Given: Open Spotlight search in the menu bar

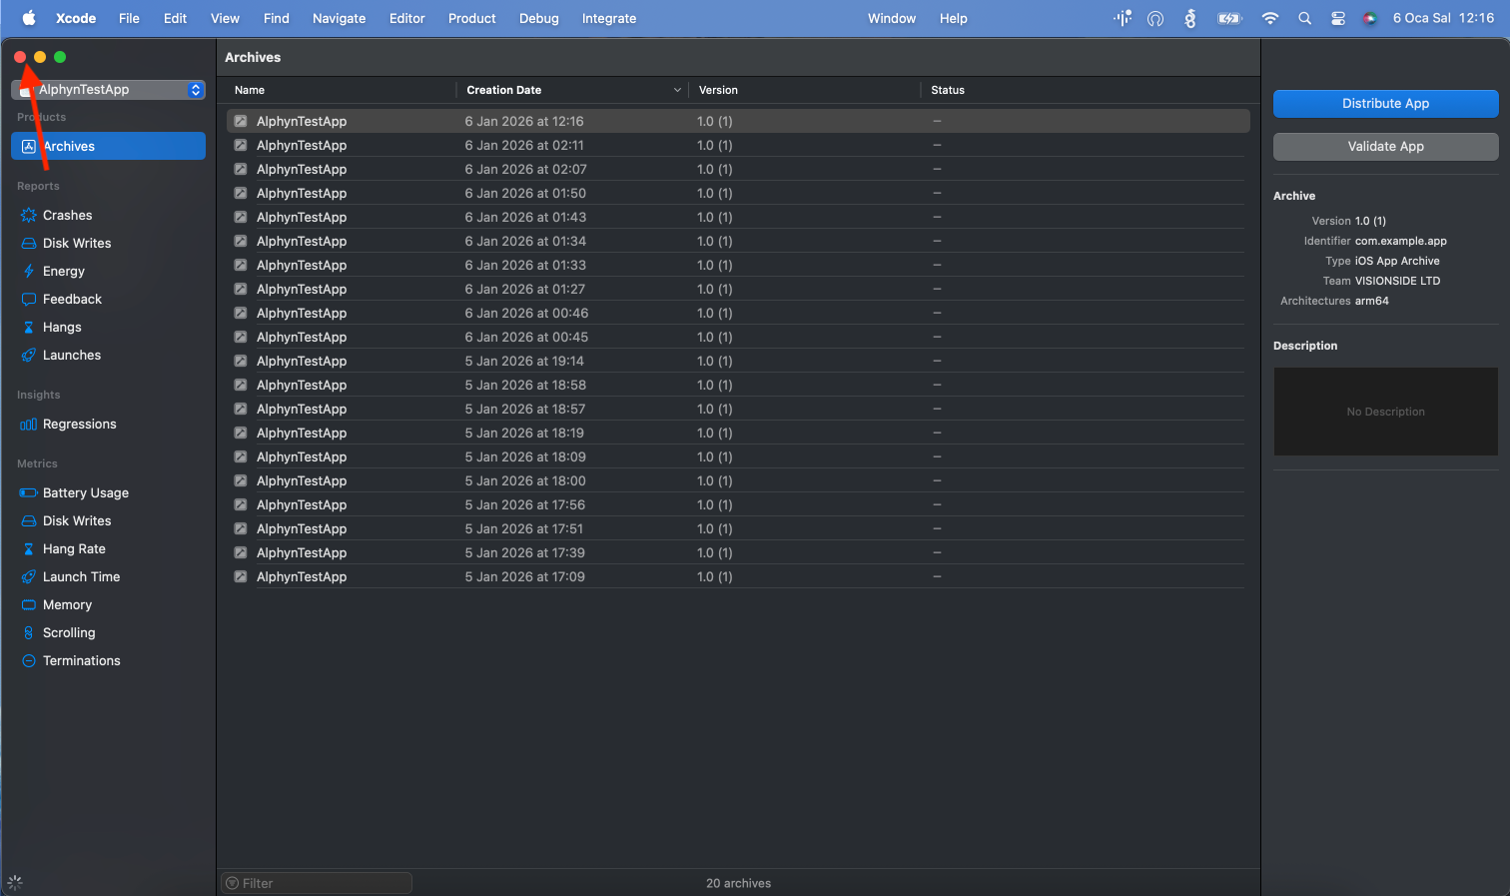Looking at the screenshot, I should point(1304,18).
